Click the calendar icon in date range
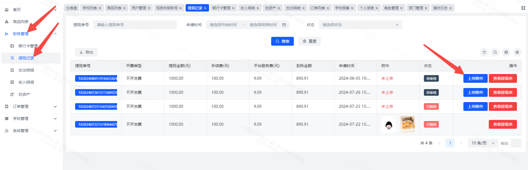Screen dimensions: 528x170 pyautogui.click(x=284, y=25)
